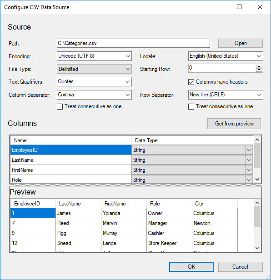Open the Row Separator dropdown New line (CRLF)

tap(226, 95)
